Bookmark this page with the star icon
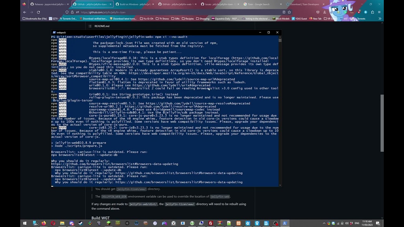The width and height of the screenshot is (404, 227). [x=289, y=12]
